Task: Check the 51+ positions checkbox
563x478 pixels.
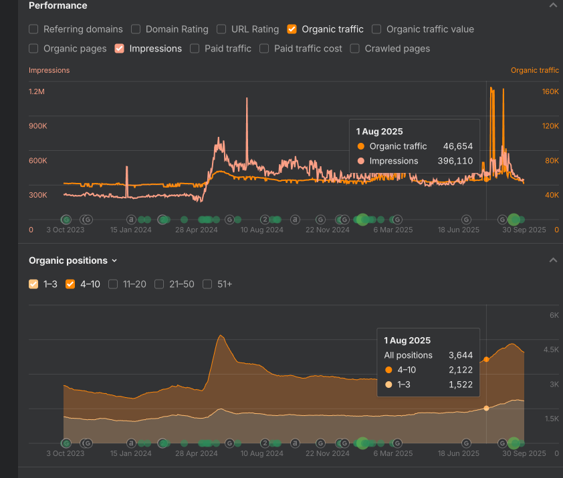Action: [x=207, y=284]
